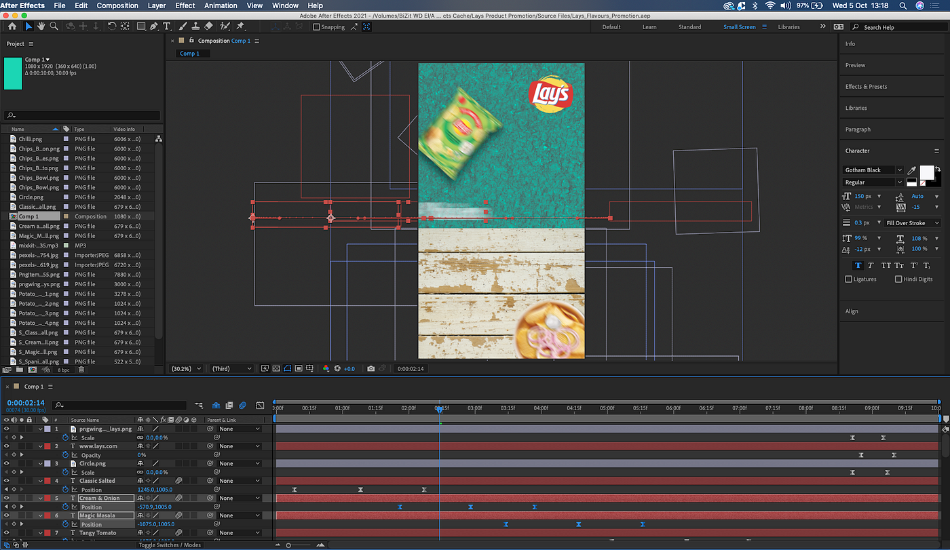The width and height of the screenshot is (950, 550).
Task: Click Toggle Switches / Modes button
Action: [170, 545]
